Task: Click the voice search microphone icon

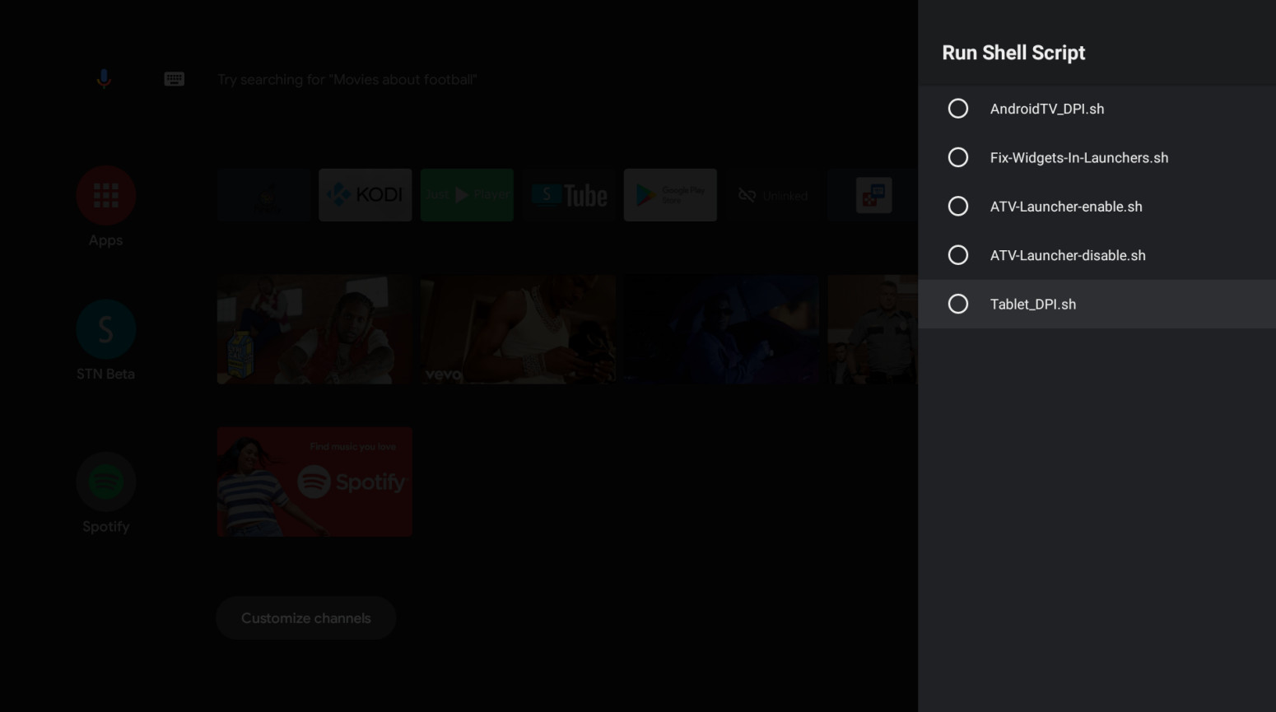Action: pyautogui.click(x=104, y=79)
